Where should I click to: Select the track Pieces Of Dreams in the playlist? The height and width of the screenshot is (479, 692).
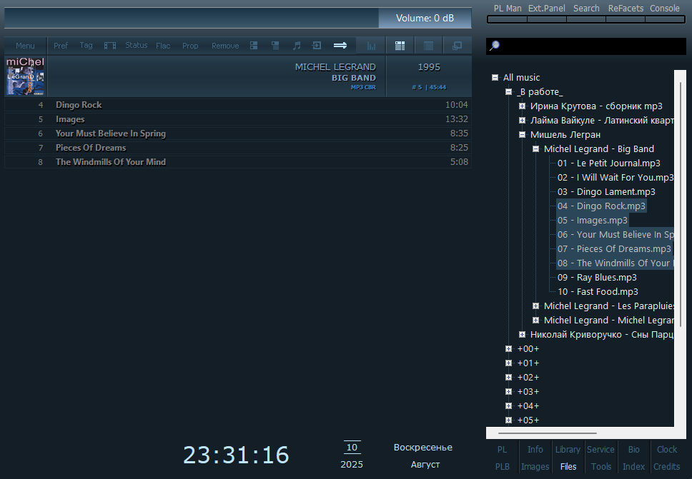click(x=91, y=148)
